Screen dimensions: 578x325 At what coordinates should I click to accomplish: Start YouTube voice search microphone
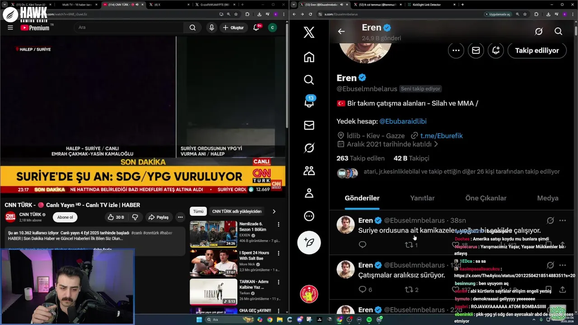pyautogui.click(x=212, y=28)
